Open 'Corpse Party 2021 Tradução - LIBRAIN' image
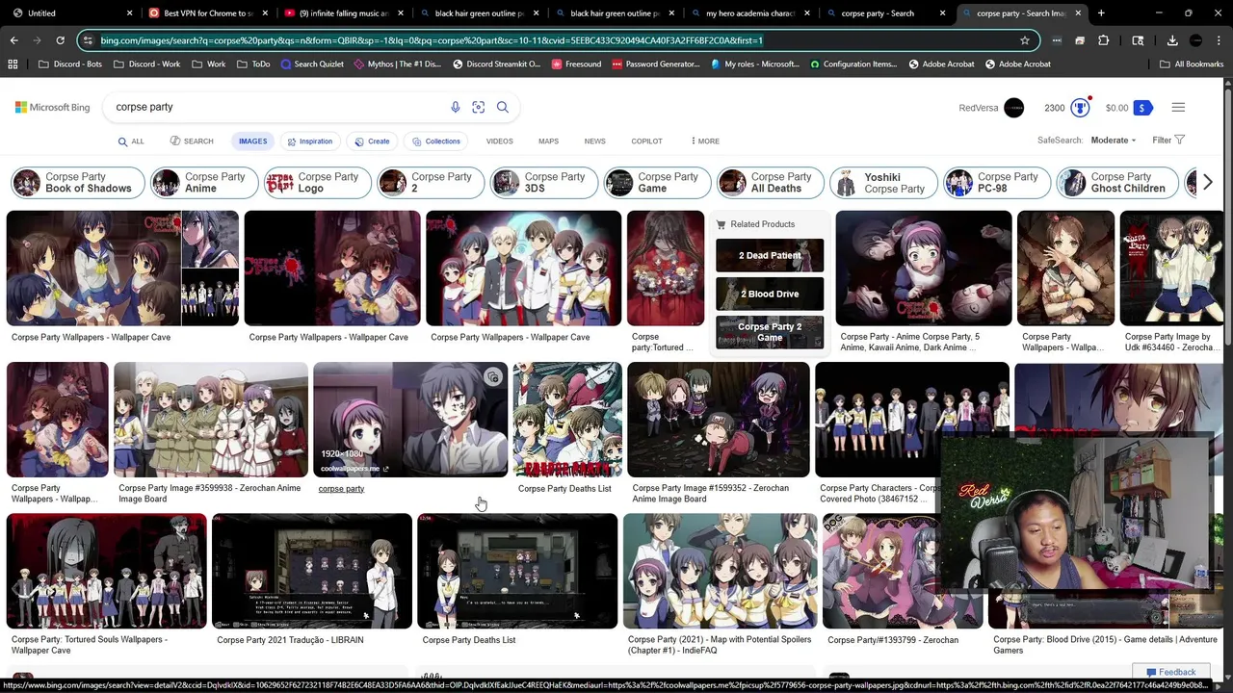This screenshot has height=693, width=1233. tap(312, 571)
